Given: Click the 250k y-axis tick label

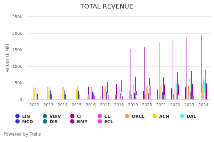Looking at the screenshot, I should click(x=17, y=17).
